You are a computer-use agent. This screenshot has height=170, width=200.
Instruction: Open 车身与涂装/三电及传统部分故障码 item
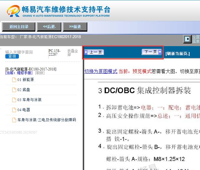47,120
